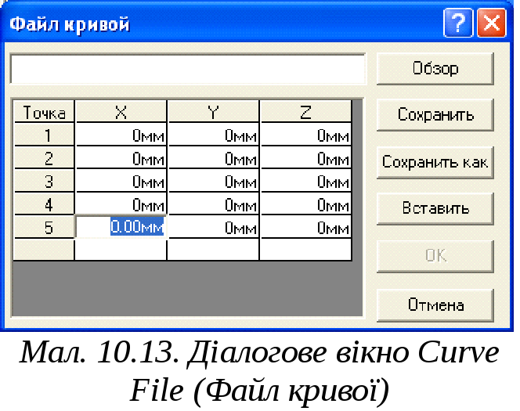Click the empty Z cell in the last row
Viewport: 520px width, 411px height.
(x=305, y=250)
